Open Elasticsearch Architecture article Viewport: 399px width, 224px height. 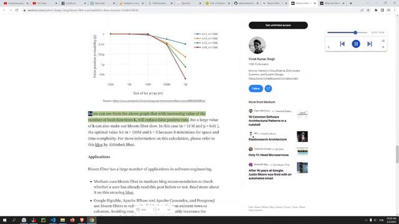click(267, 139)
